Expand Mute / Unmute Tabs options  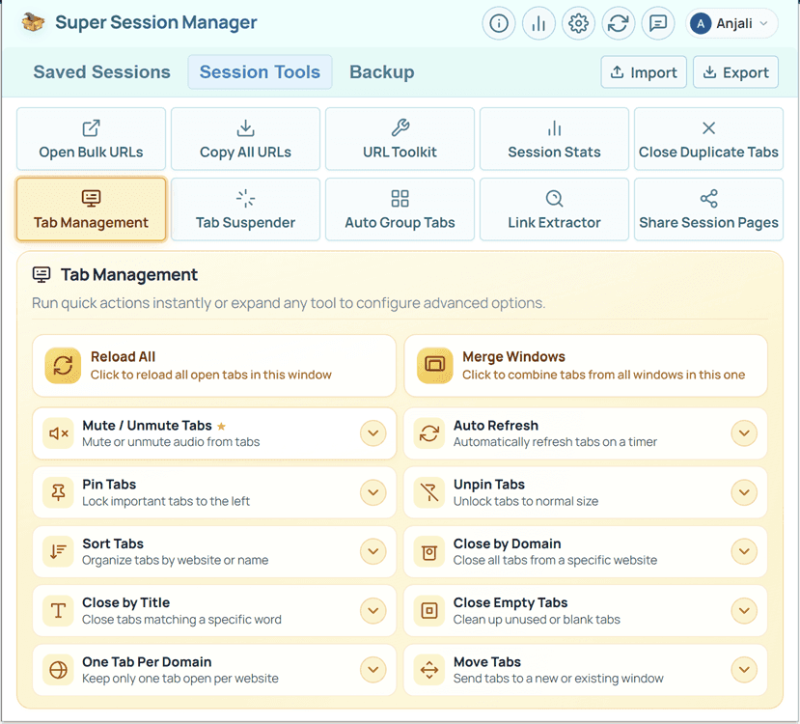(372, 433)
